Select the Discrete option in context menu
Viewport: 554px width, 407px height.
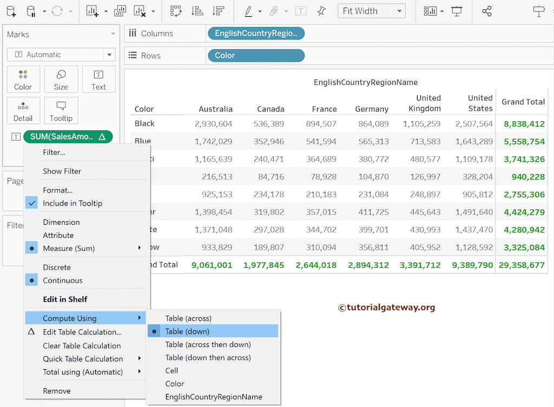tap(57, 267)
